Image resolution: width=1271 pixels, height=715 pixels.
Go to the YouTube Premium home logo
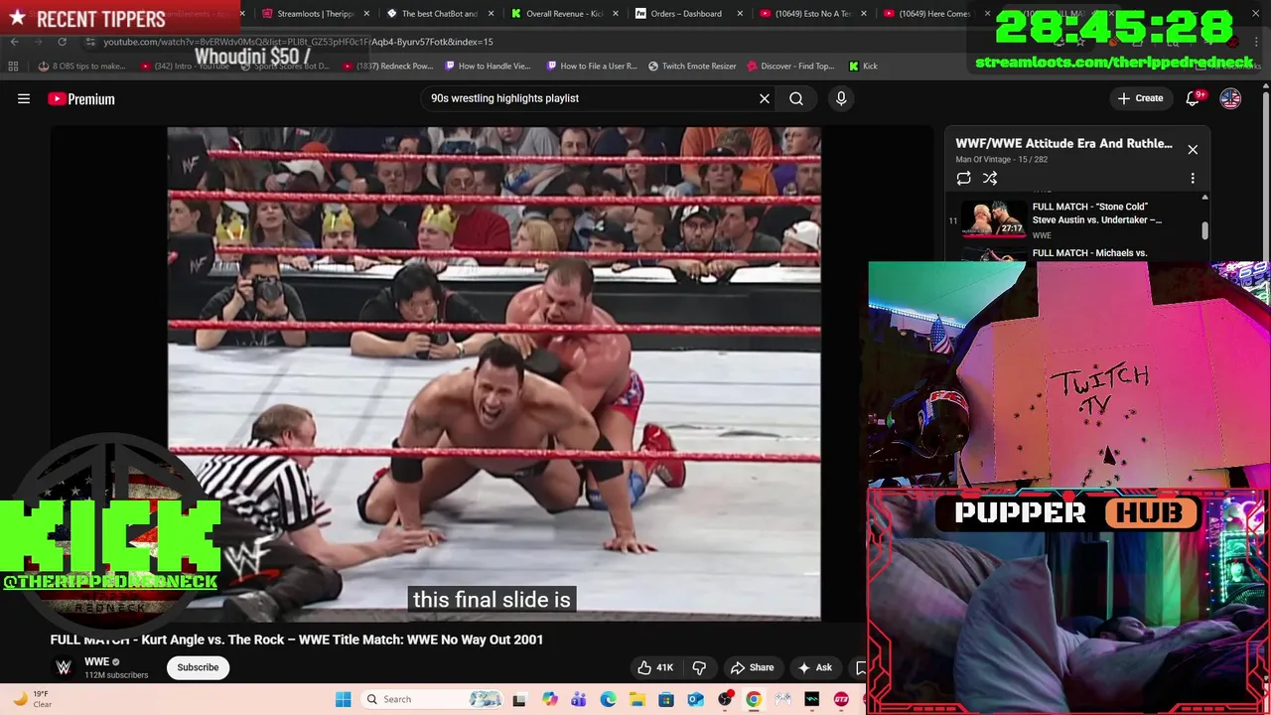coord(81,98)
